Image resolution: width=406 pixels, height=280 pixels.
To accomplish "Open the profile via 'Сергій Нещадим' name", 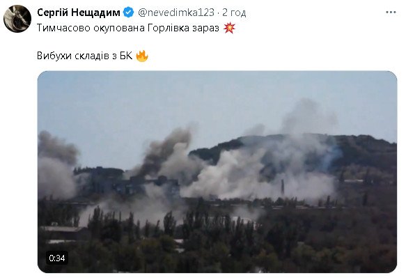I will click(x=79, y=12).
